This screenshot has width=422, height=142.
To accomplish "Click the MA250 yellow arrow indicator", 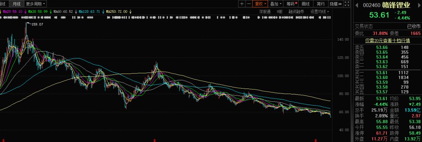I will (x=130, y=12).
